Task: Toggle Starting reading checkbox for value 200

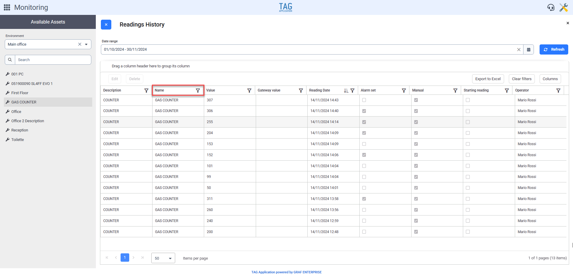Action: [468, 232]
